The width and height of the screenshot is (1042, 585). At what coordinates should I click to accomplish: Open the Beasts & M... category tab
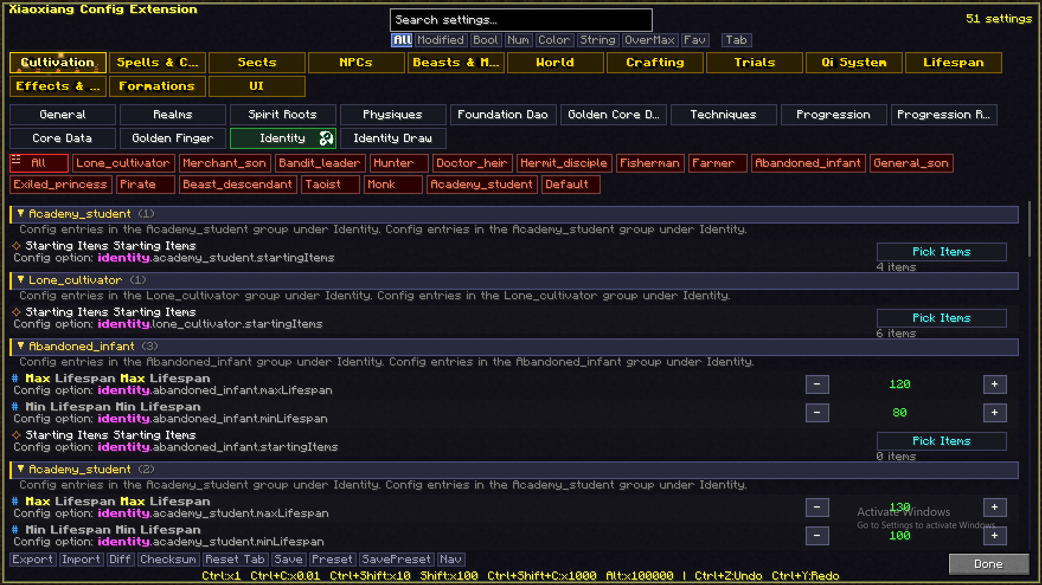point(456,63)
